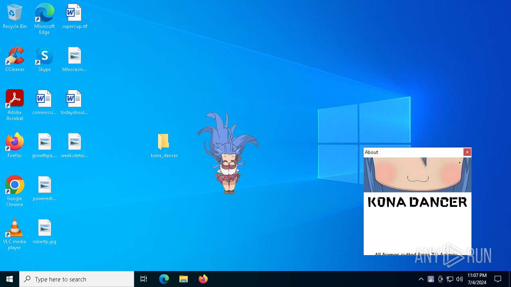Click the taskbar search box

(77, 279)
